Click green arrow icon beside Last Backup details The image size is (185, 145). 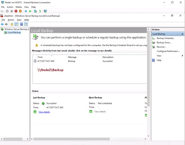pyautogui.click(x=35, y=112)
